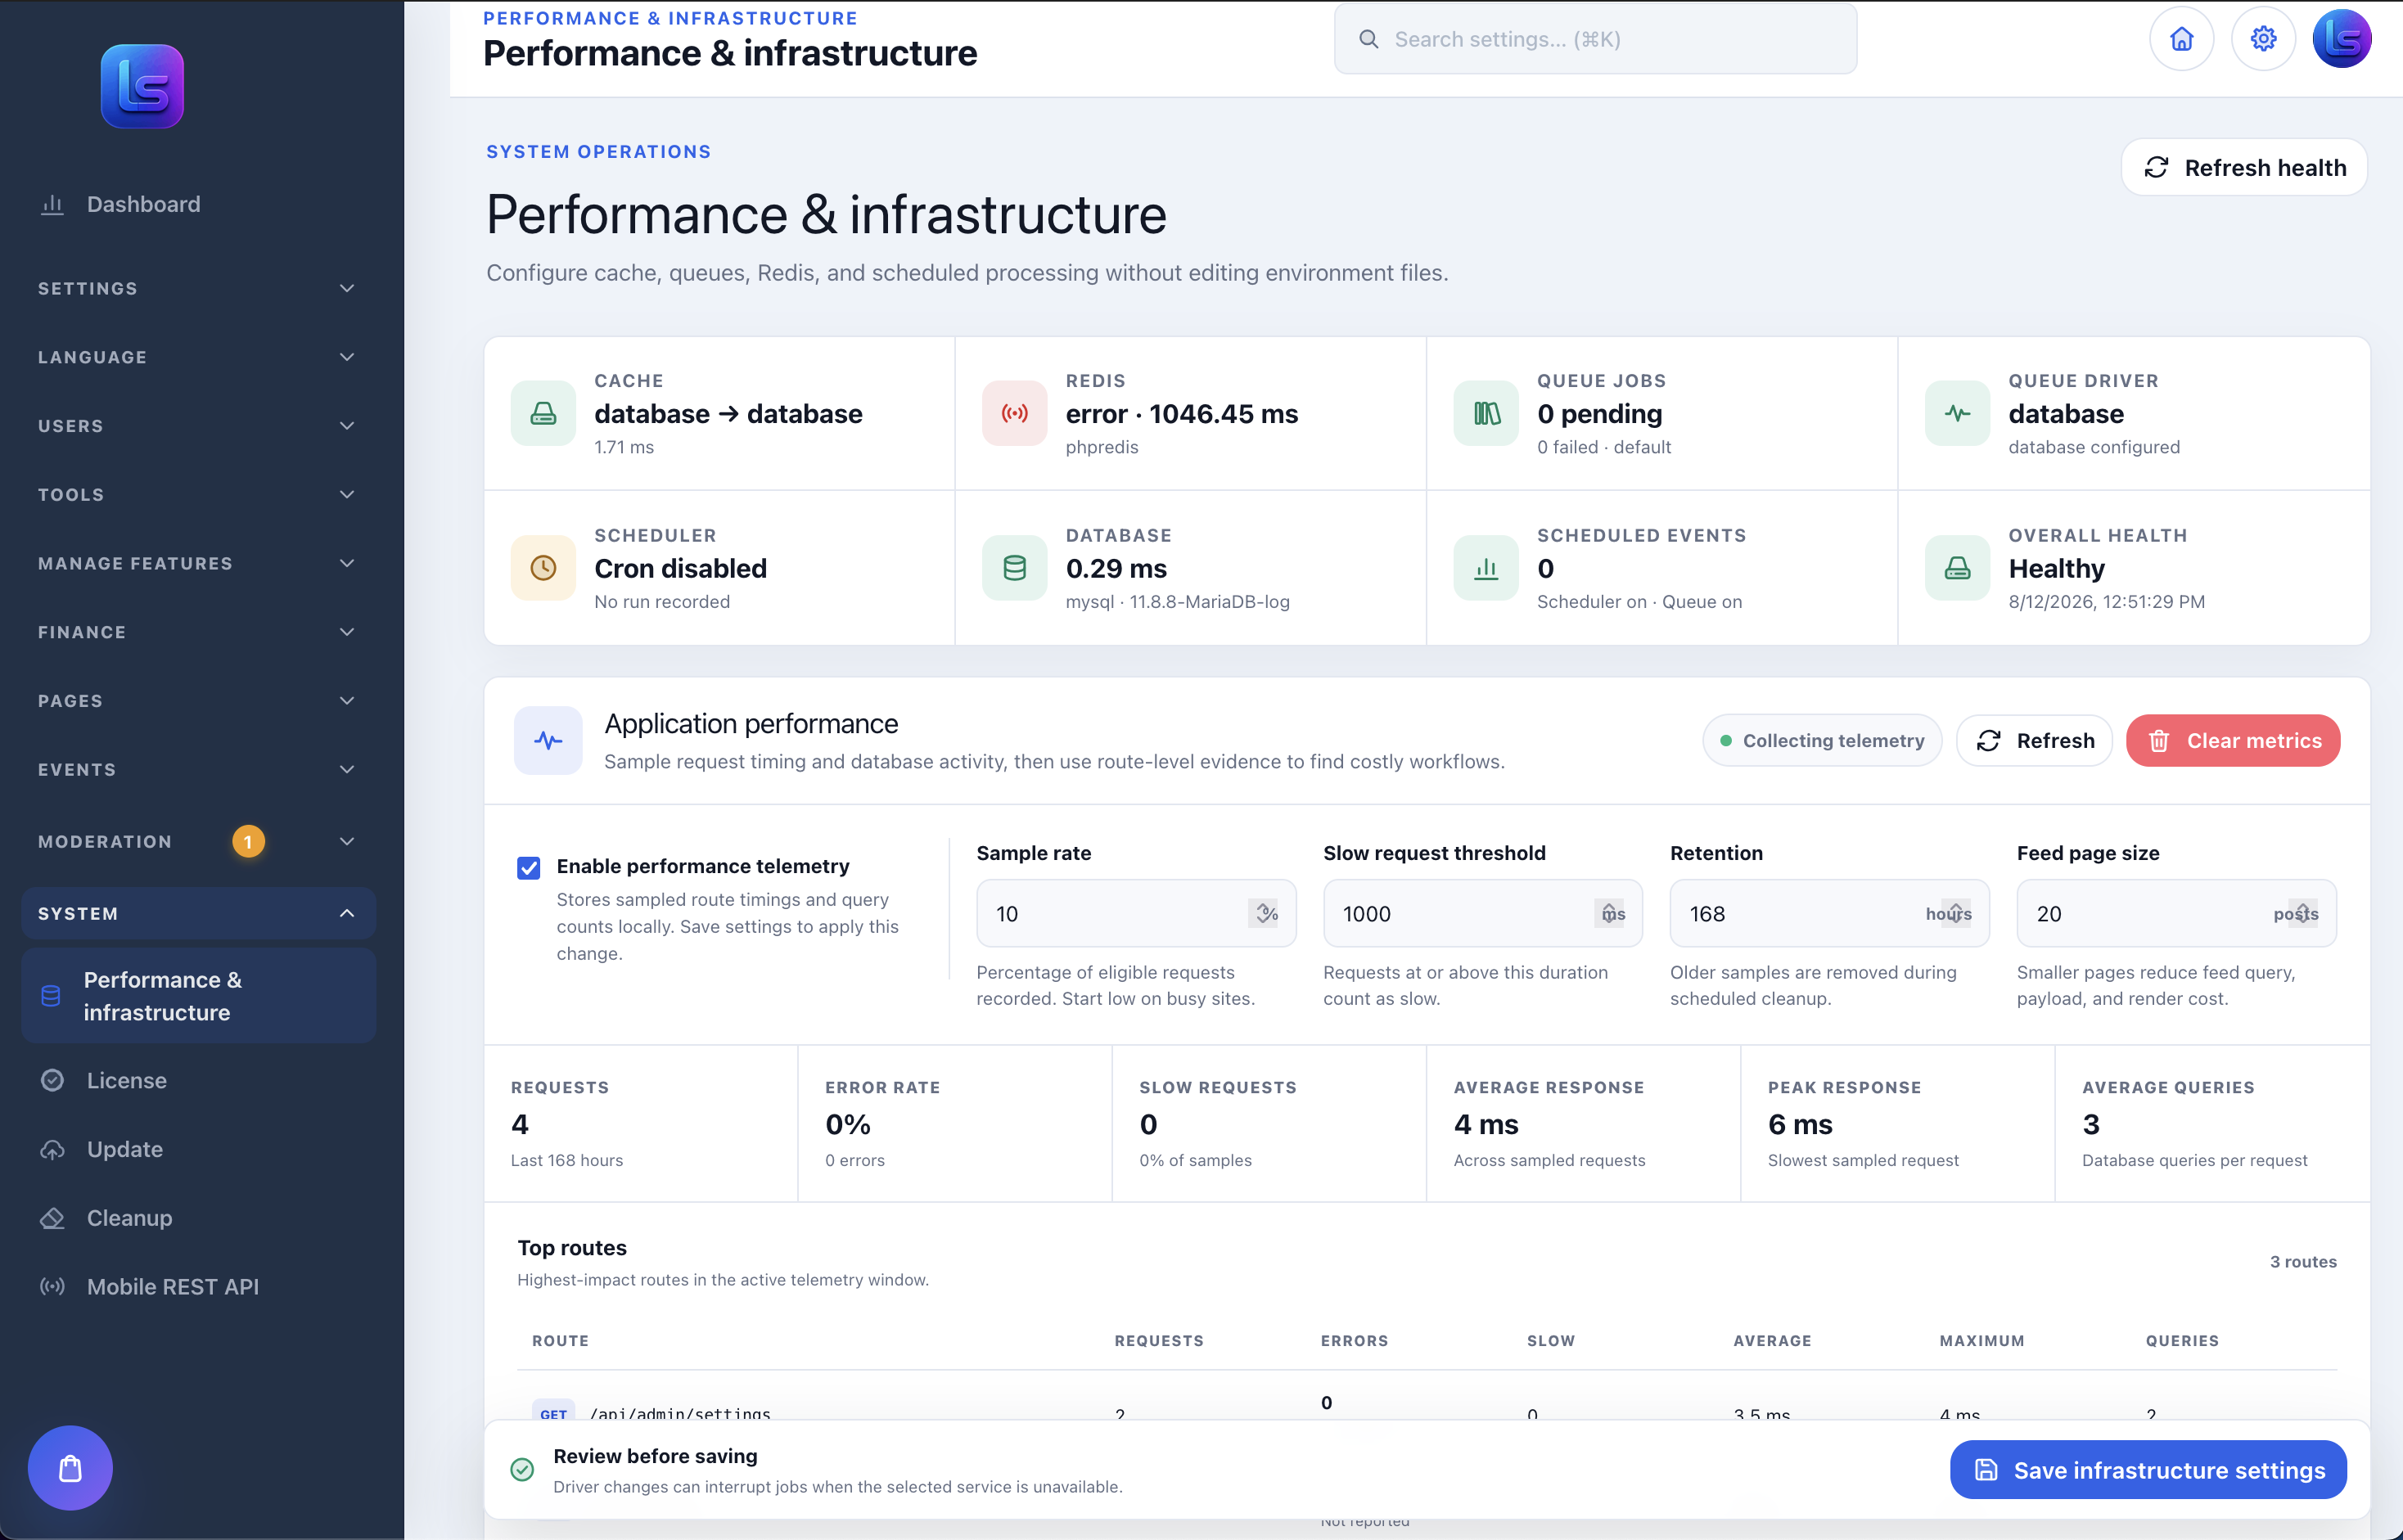The width and height of the screenshot is (2403, 1540).
Task: Click the Dashboard bar chart icon
Action: tap(52, 204)
